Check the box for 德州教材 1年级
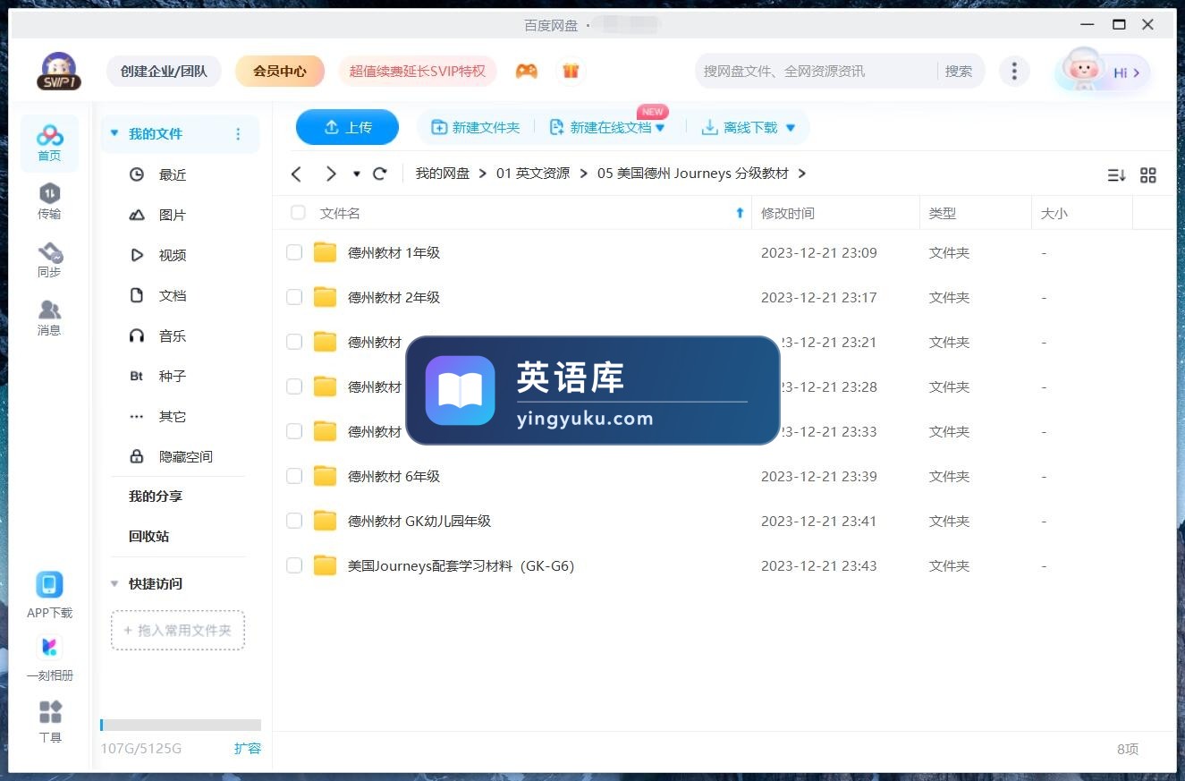Viewport: 1185px width, 781px height. pyautogui.click(x=294, y=252)
